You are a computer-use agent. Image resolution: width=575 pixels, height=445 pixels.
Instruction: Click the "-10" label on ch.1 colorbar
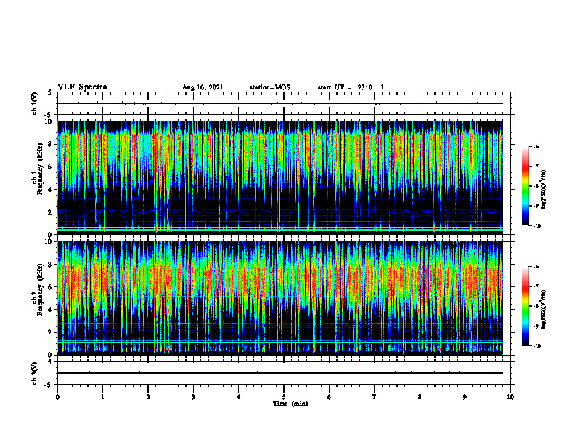point(537,226)
